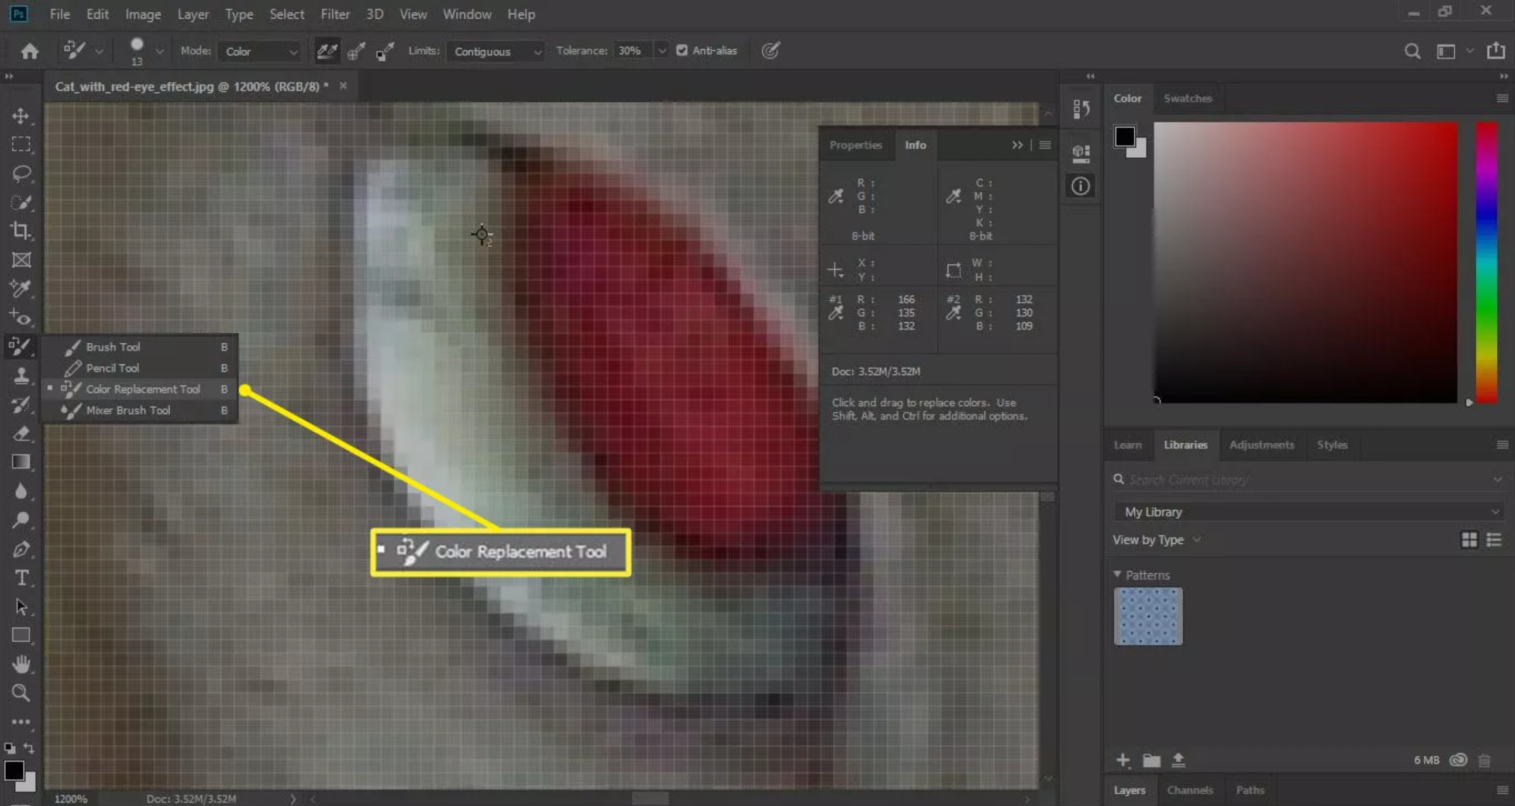The width and height of the screenshot is (1515, 806).
Task: Open the Mode dropdown in options bar
Action: click(259, 51)
